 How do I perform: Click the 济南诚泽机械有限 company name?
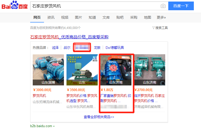pos(149,107)
